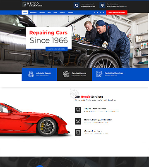
Task: Click the Watch How We Work button
Action: 57,49
